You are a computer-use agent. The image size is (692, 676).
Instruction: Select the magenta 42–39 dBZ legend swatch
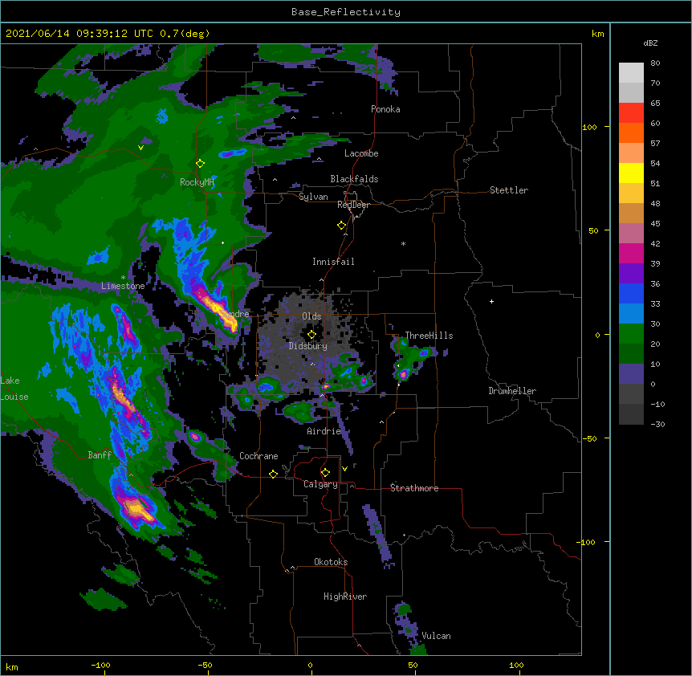pos(631,253)
